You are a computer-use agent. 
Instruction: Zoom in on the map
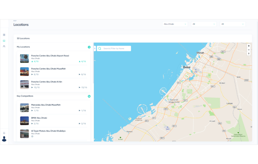click(x=249, y=46)
